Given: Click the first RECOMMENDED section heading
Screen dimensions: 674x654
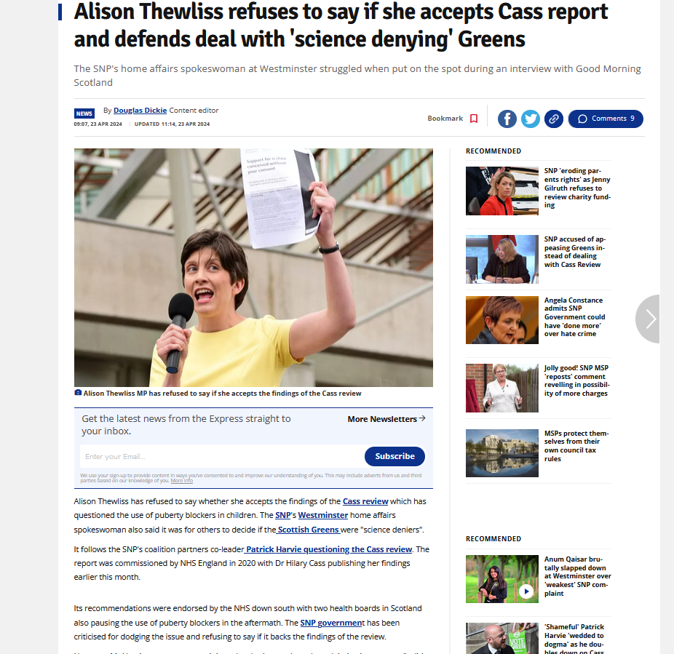Looking at the screenshot, I should point(493,151).
